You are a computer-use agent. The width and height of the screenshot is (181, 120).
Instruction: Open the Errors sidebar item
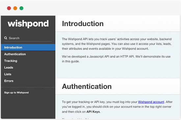28,81
